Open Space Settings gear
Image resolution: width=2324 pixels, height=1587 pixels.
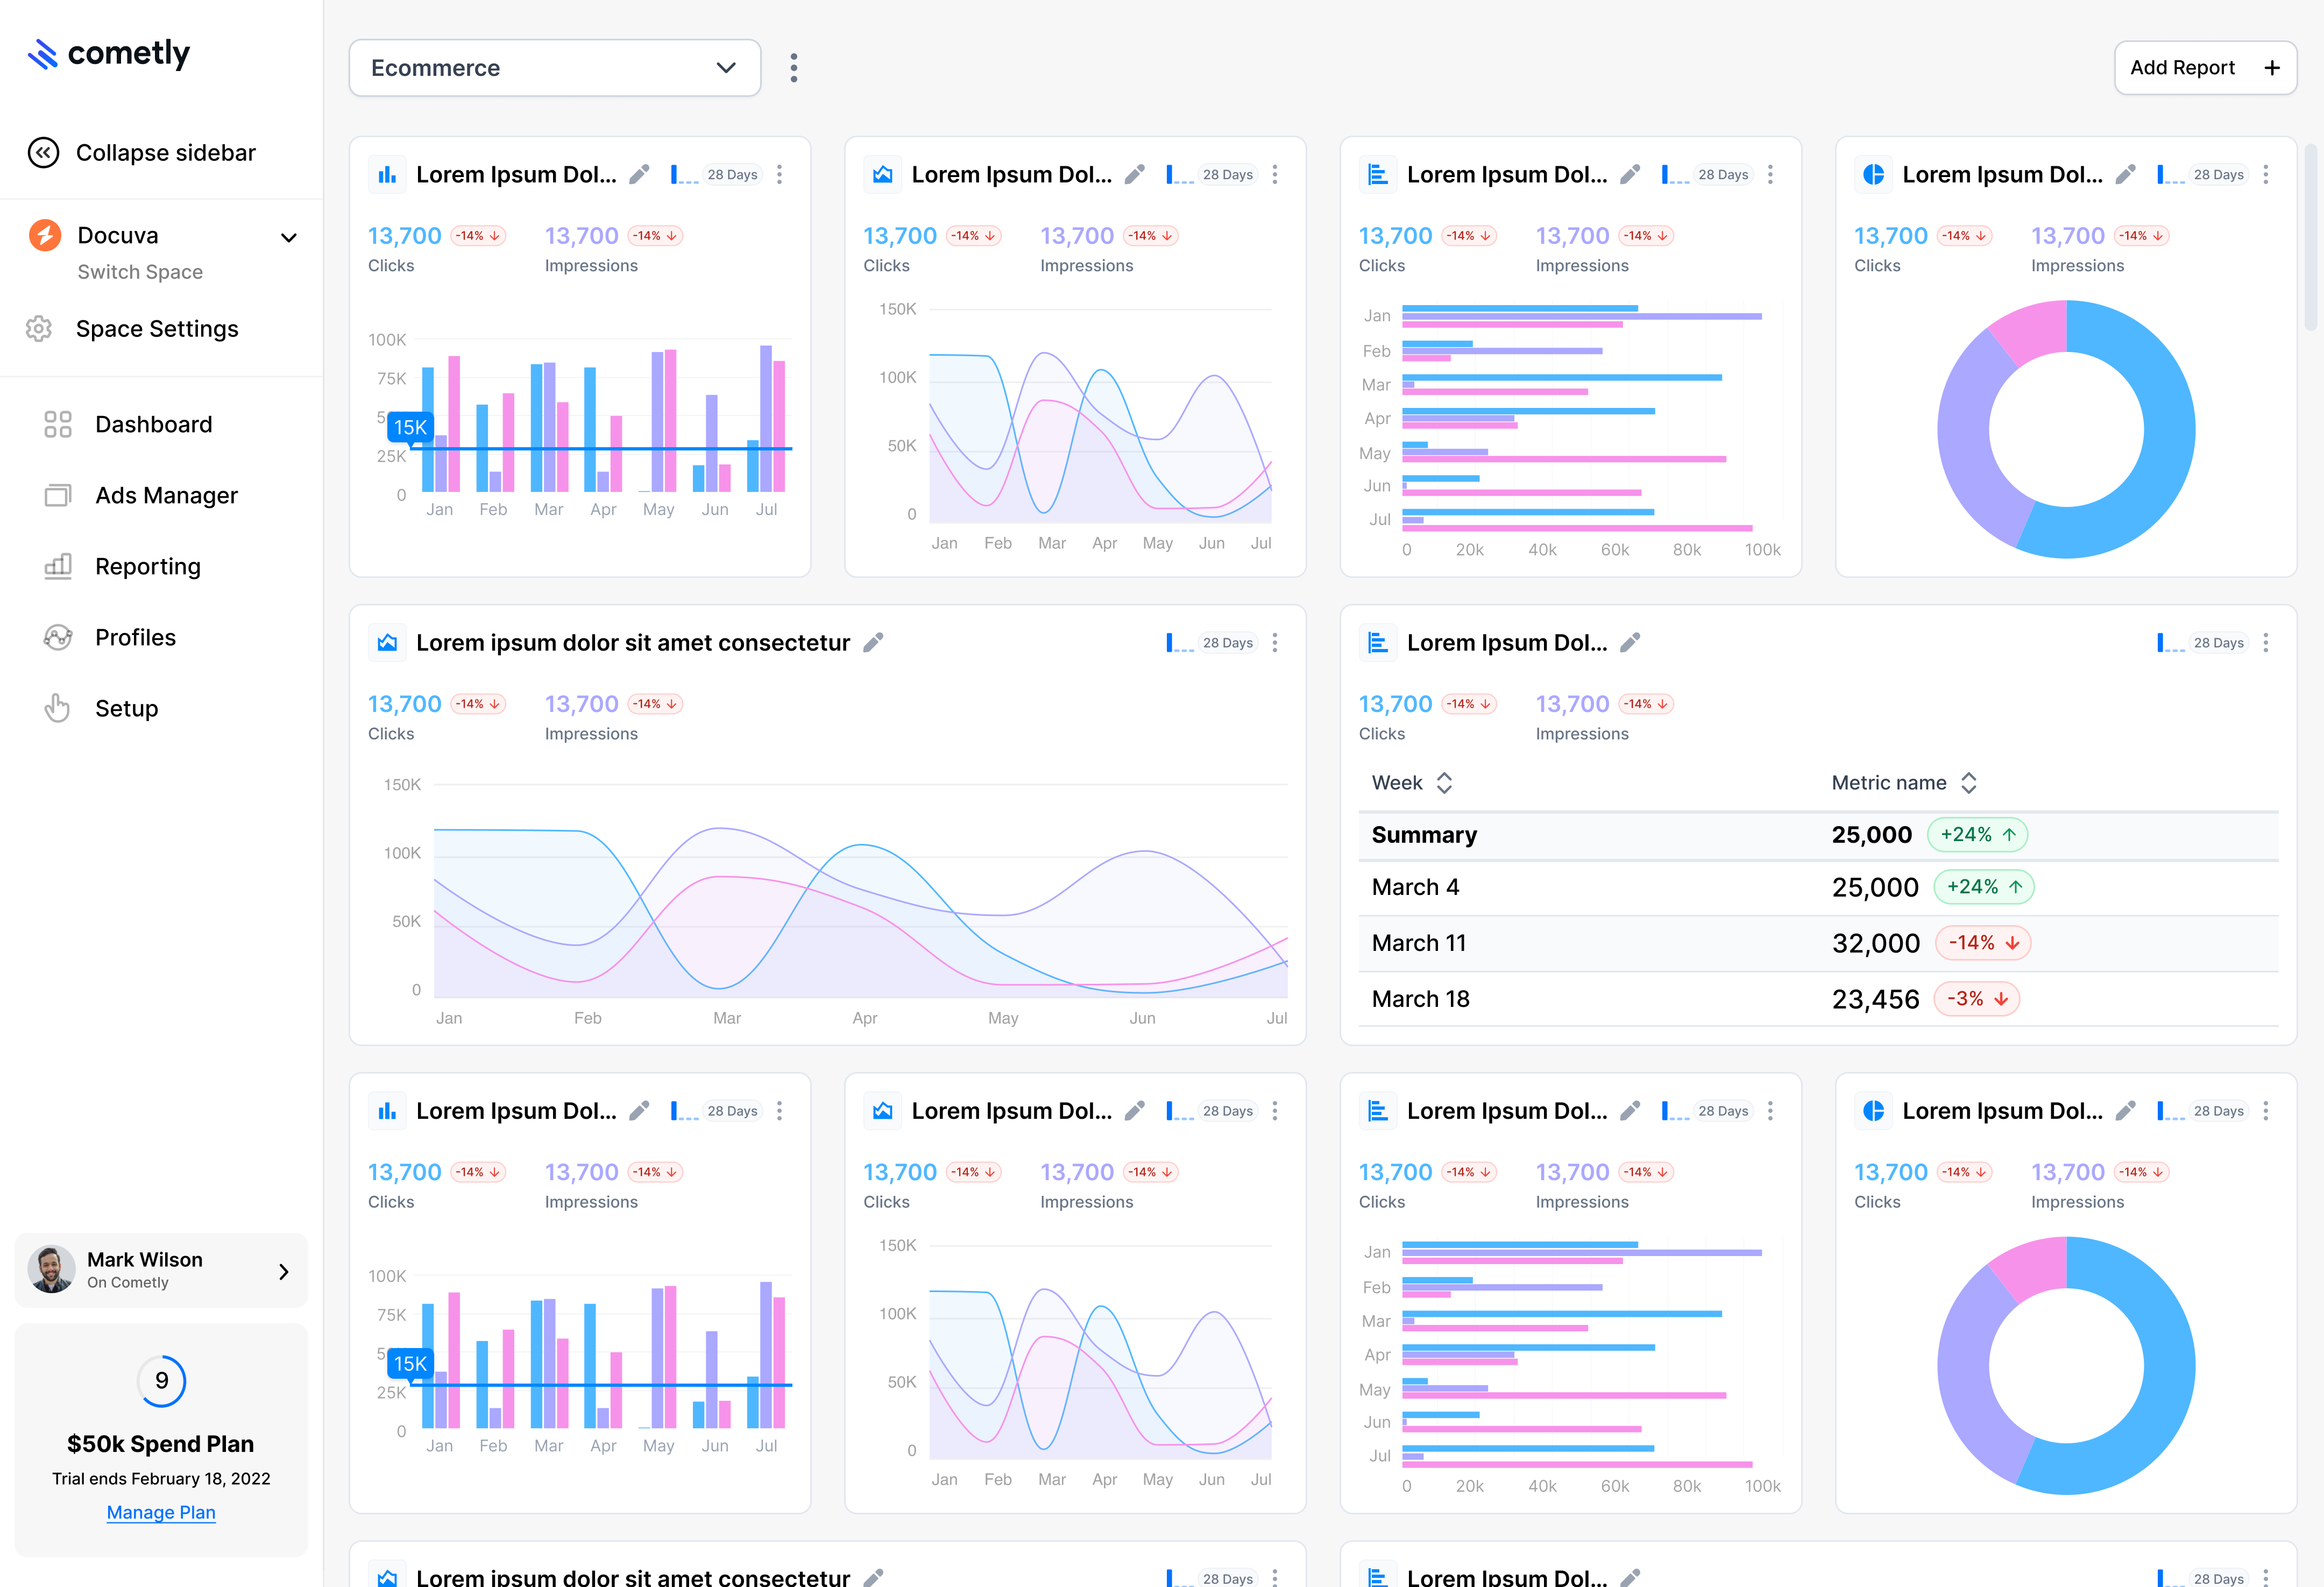tap(38, 329)
